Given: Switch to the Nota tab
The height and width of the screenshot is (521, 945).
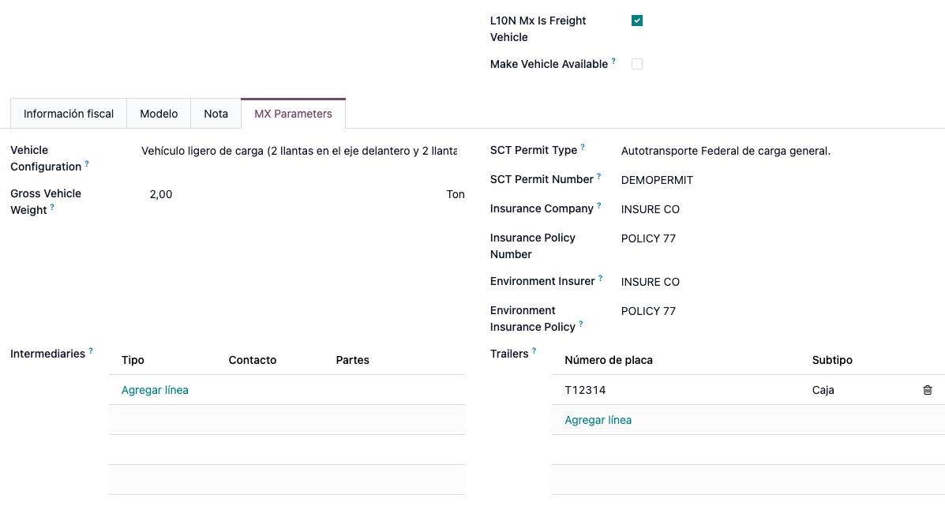Looking at the screenshot, I should (x=216, y=113).
